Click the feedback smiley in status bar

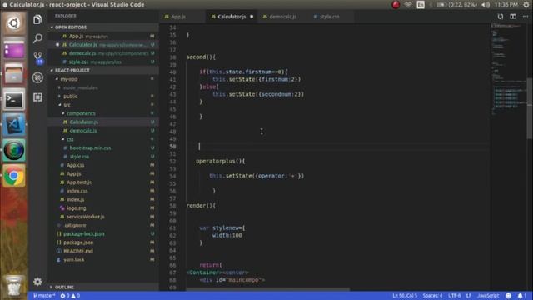(x=508, y=296)
